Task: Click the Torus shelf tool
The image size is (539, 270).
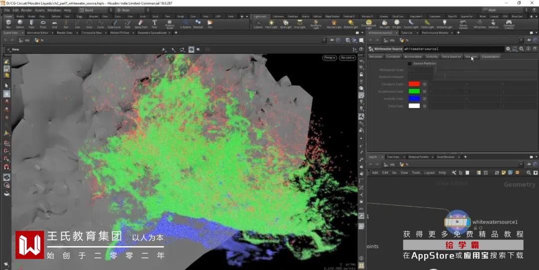Action: (43, 23)
